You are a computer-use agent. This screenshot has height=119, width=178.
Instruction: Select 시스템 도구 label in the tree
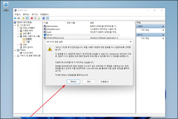click(x=25, y=25)
